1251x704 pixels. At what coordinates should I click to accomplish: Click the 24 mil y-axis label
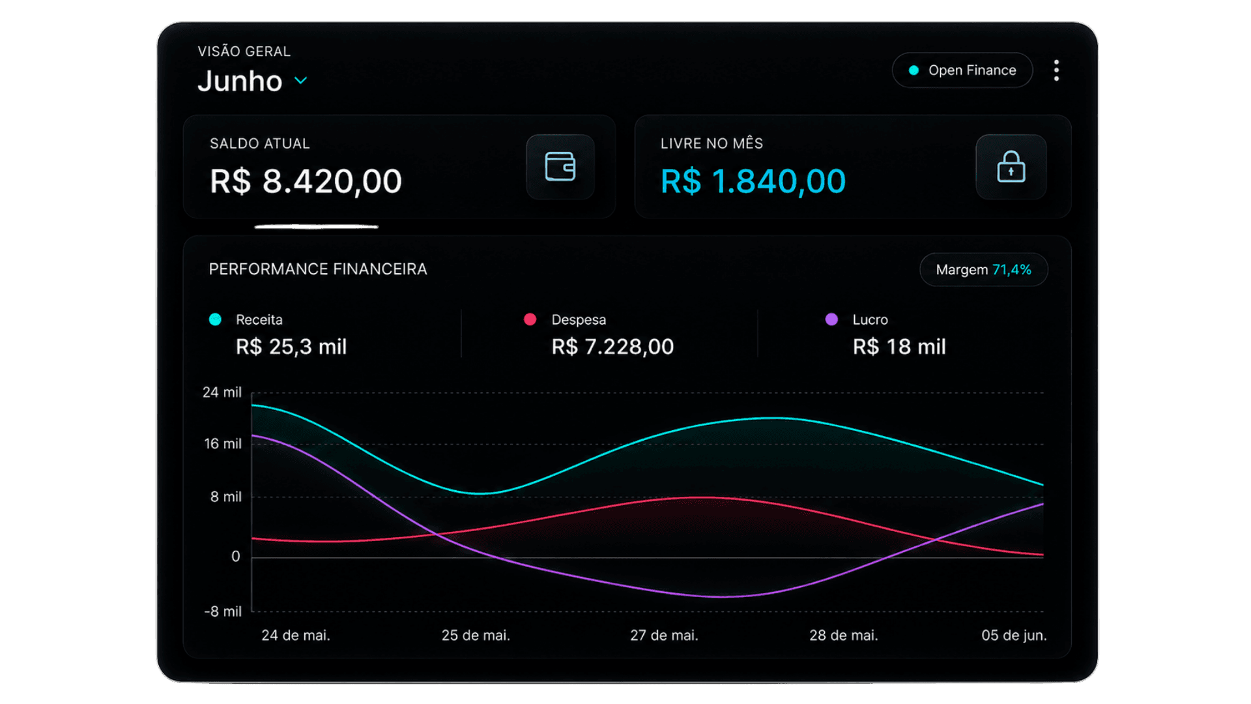pos(222,392)
